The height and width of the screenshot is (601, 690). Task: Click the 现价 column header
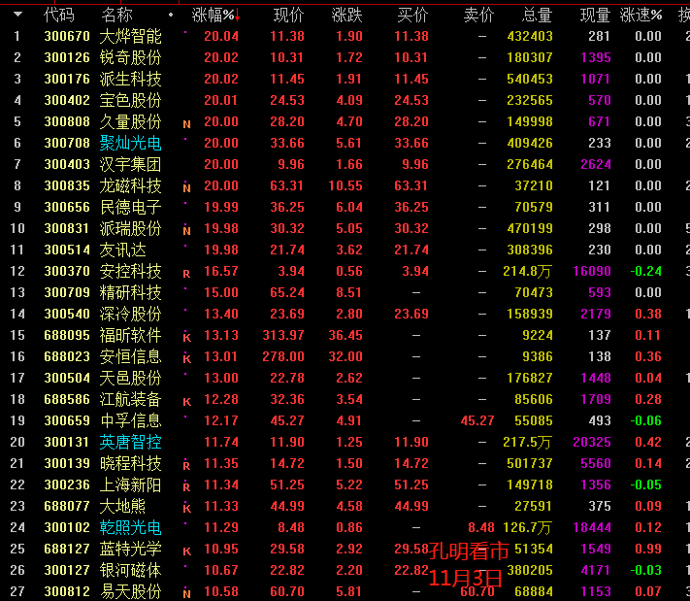[x=288, y=15]
